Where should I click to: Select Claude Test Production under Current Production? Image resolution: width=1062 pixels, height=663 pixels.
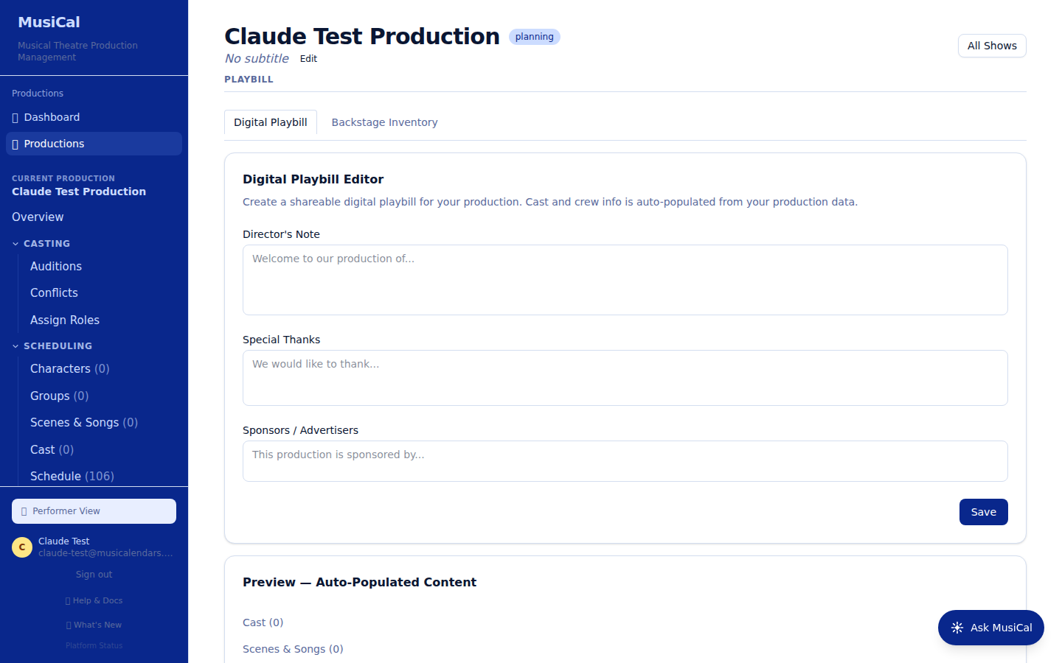79,192
